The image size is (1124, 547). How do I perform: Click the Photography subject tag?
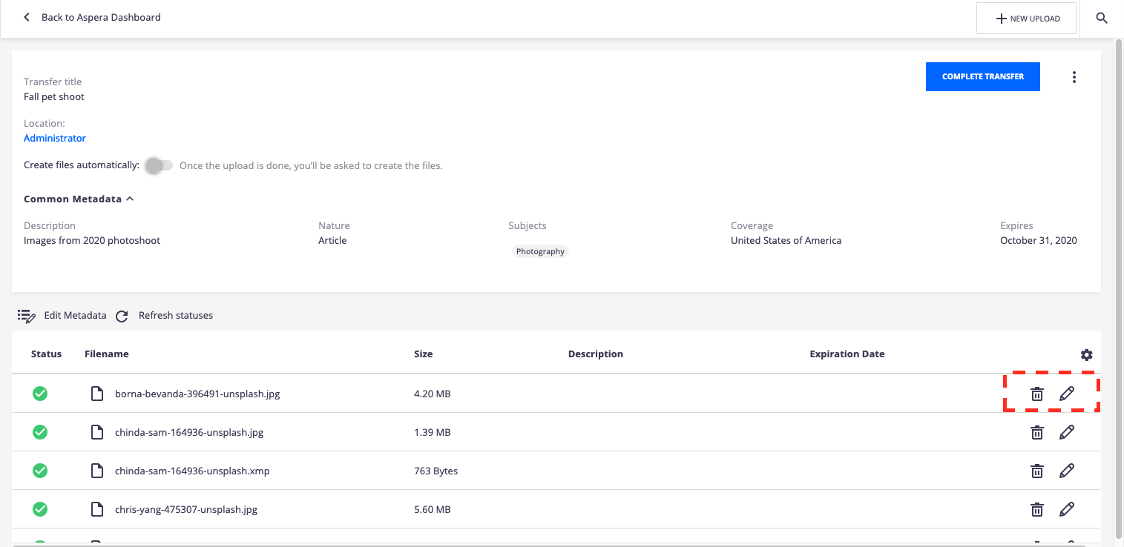coord(540,252)
